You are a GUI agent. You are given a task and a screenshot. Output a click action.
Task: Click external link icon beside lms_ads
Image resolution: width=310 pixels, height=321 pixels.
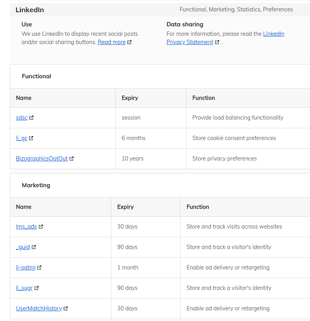pyautogui.click(x=41, y=227)
